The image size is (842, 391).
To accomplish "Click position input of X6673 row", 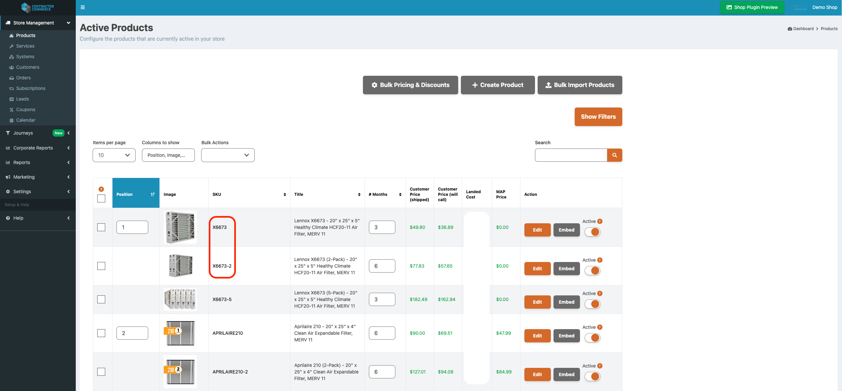I will 132,227.
